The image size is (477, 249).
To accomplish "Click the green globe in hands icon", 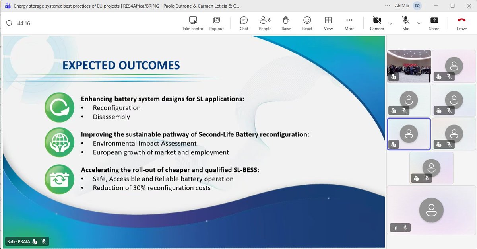I will [60, 143].
